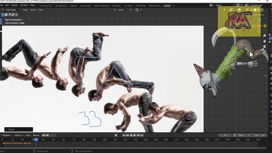This screenshot has width=272, height=153.
Task: Jump to the next keyframe
Action: click(x=138, y=135)
